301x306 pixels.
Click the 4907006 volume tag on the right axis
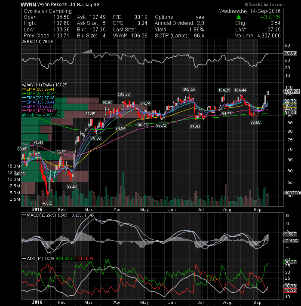[x=292, y=193]
